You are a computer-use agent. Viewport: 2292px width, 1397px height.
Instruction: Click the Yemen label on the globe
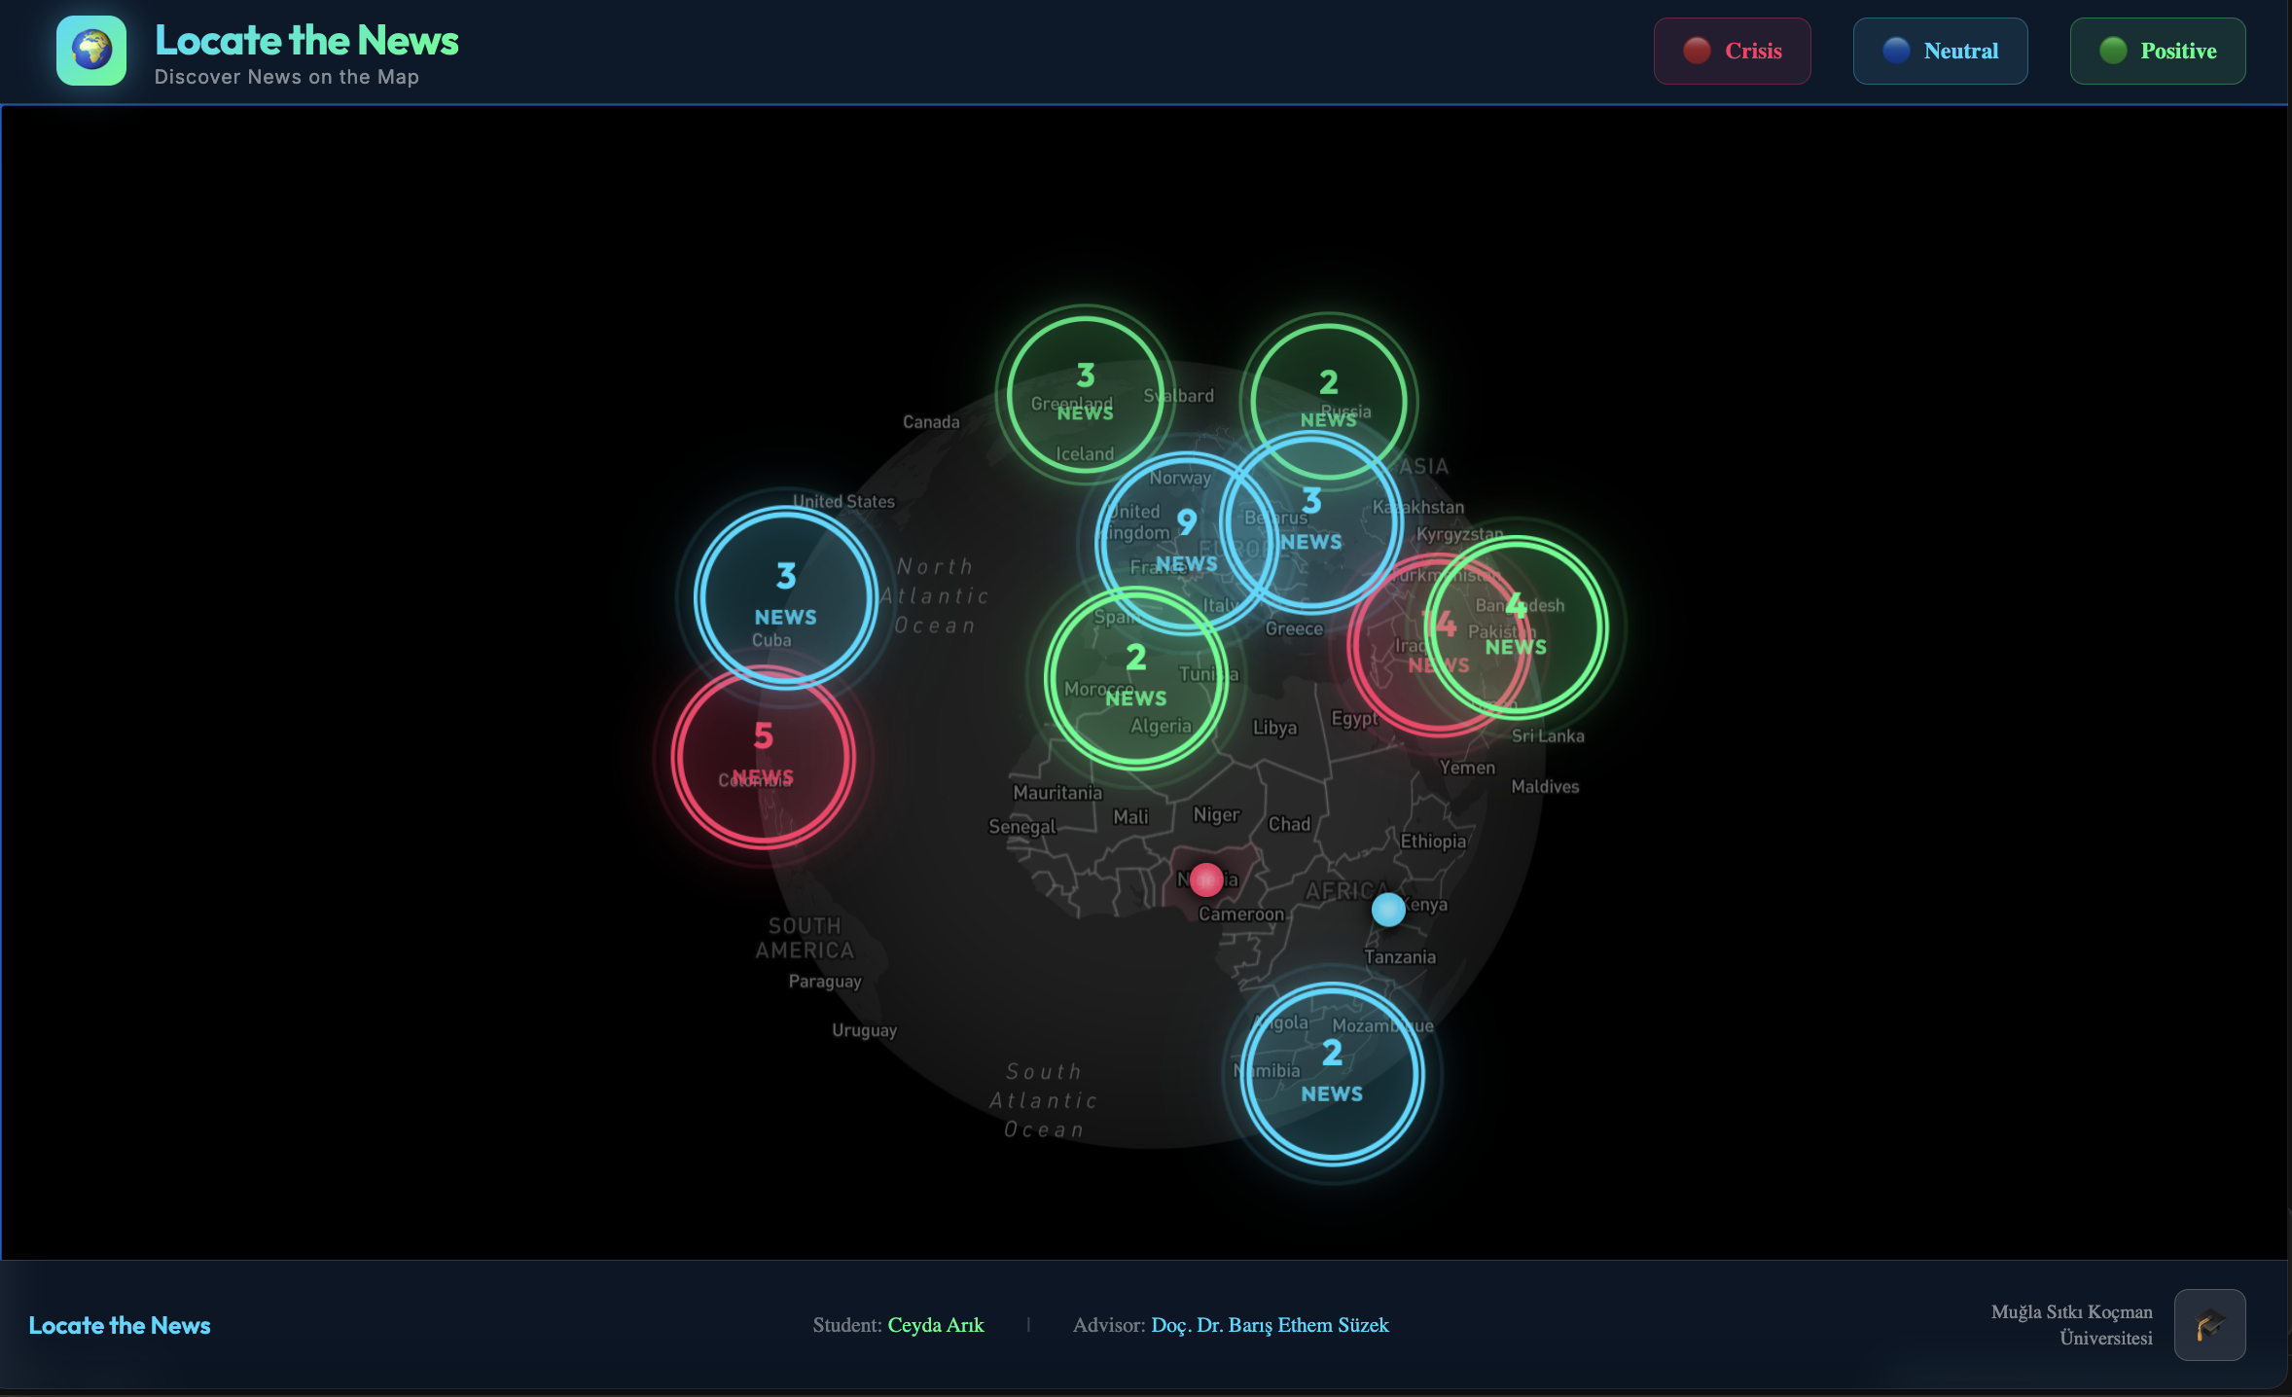point(1467,768)
